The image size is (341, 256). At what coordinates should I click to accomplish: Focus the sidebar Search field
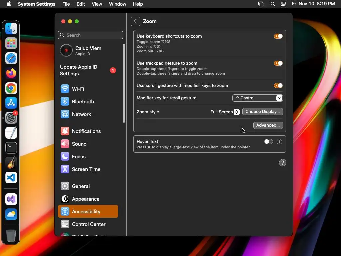click(90, 35)
